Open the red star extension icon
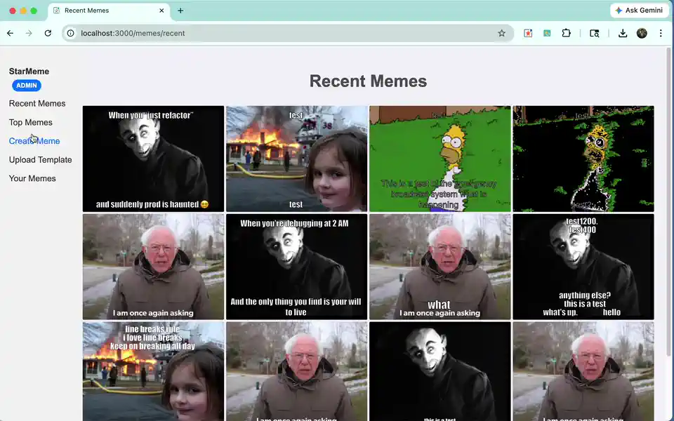Screen dimensions: 674x421 528,33
